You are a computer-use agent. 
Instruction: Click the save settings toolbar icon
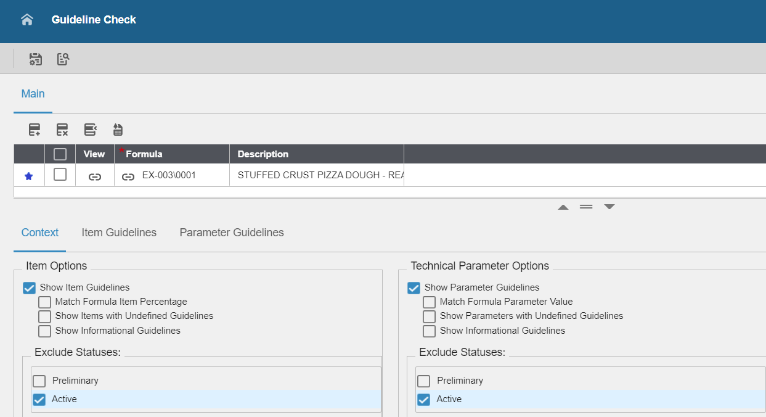point(36,59)
